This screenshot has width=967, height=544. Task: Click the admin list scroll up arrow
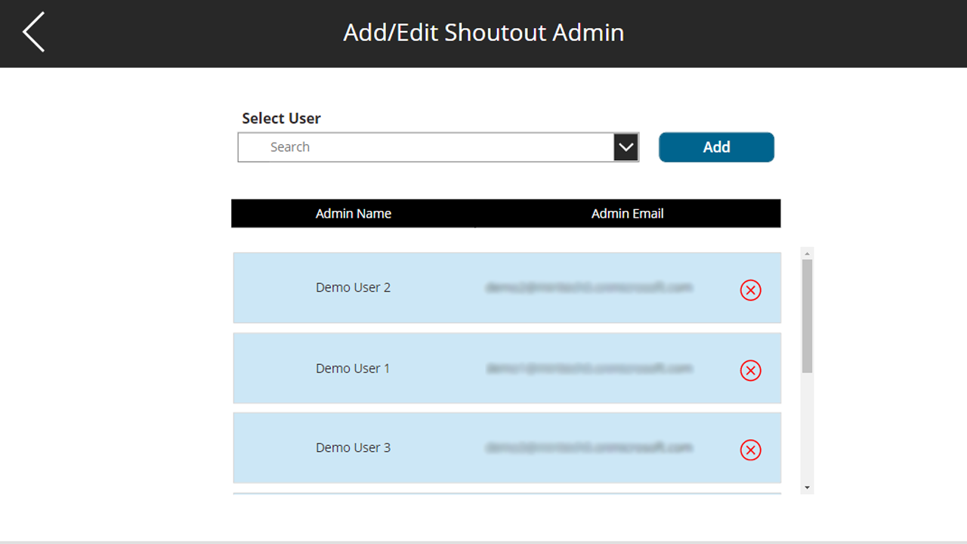pyautogui.click(x=807, y=254)
